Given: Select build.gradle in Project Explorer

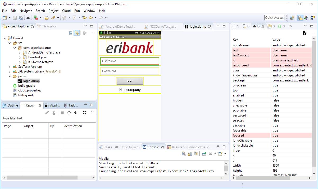Looking at the screenshot, I should (26, 86).
